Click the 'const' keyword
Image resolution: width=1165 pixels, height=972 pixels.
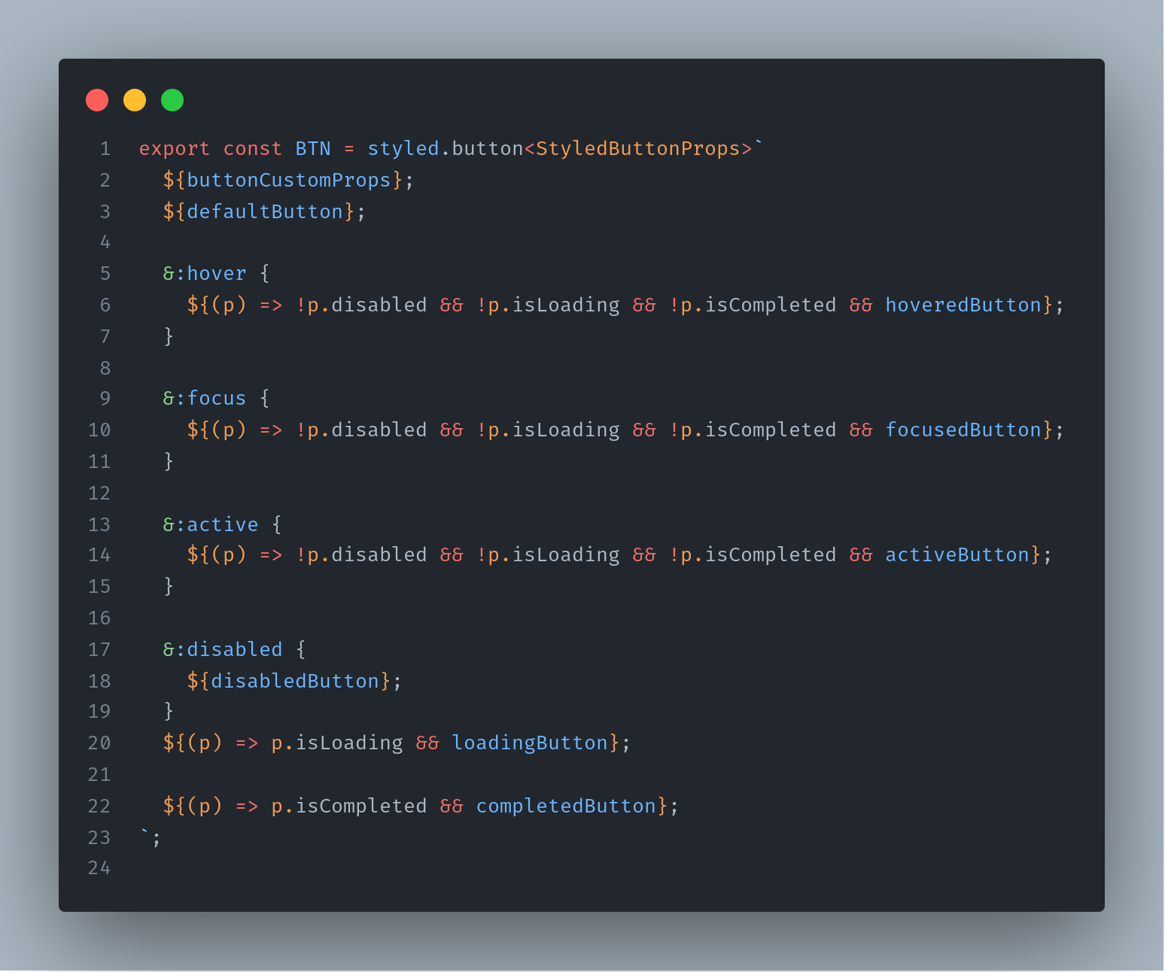253,149
